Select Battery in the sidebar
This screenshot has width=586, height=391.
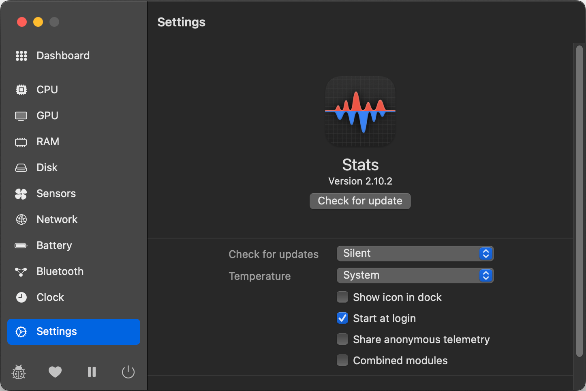(54, 245)
